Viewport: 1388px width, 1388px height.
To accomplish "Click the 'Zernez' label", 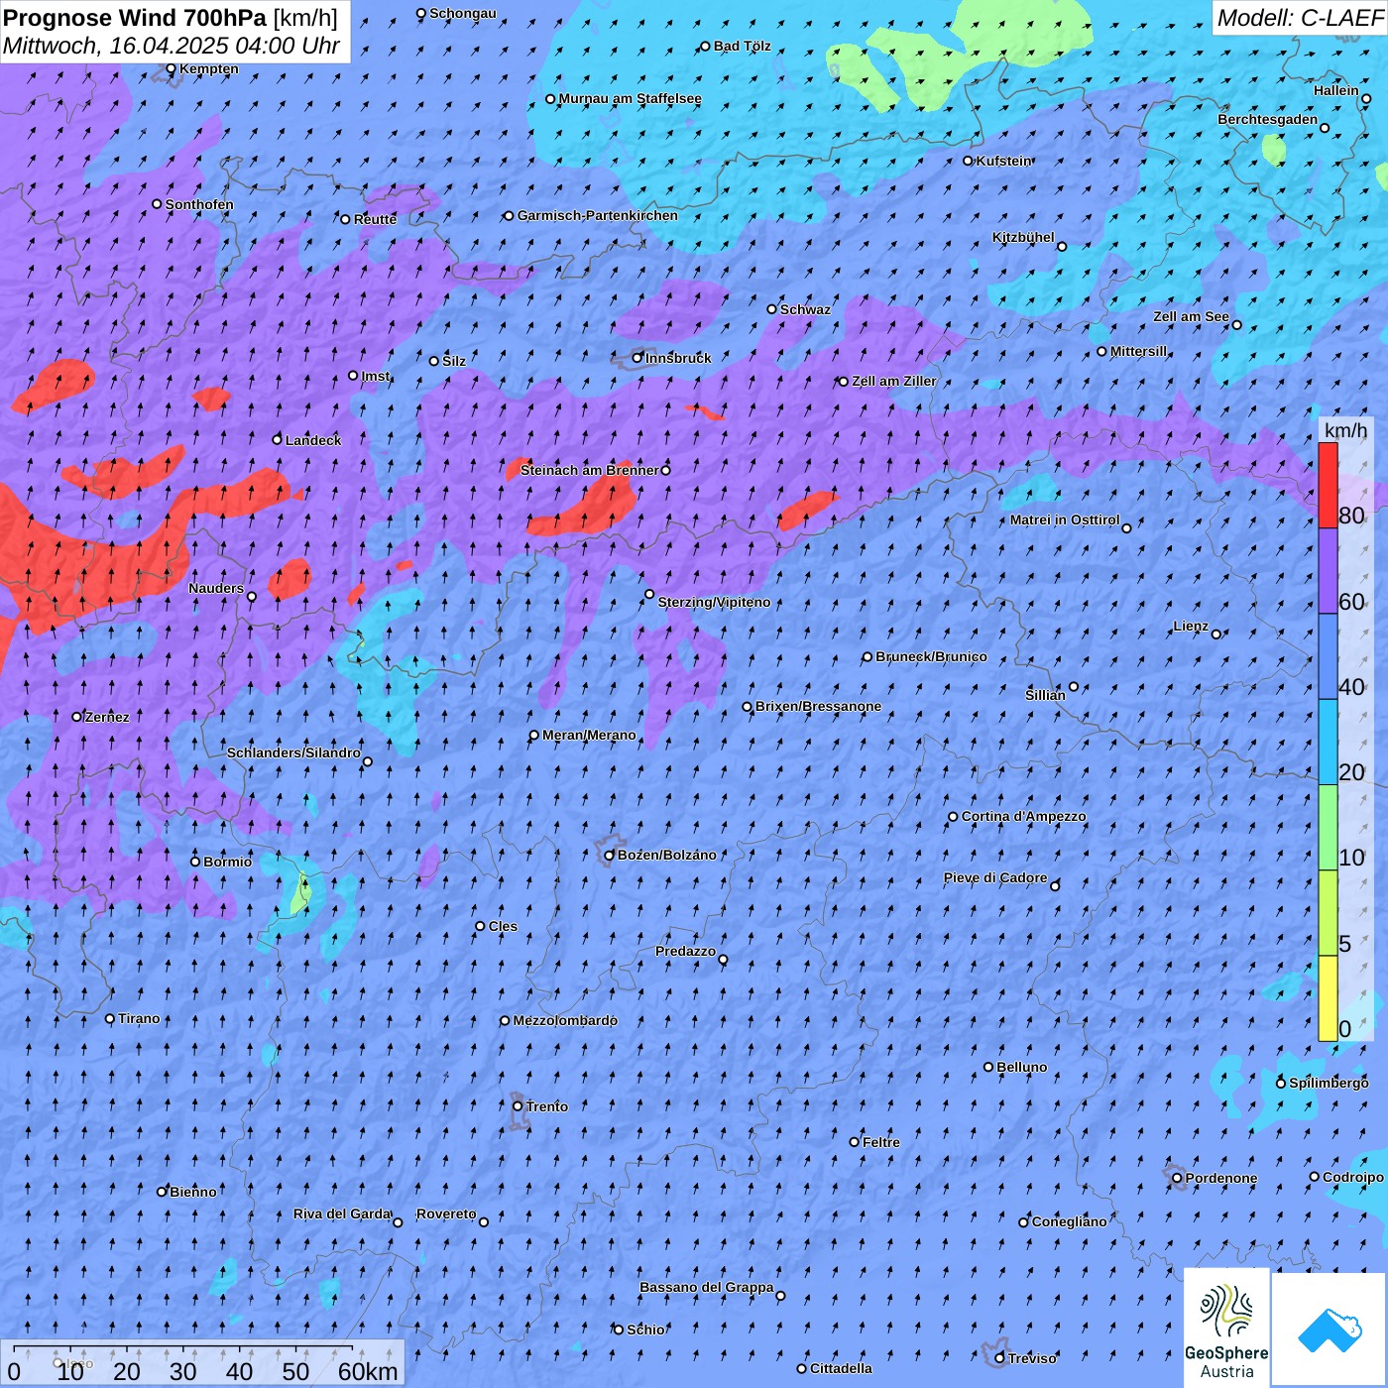I will [107, 717].
